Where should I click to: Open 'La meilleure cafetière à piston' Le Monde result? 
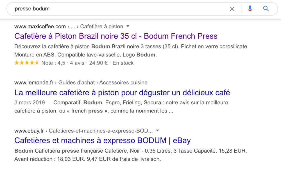(x=122, y=93)
